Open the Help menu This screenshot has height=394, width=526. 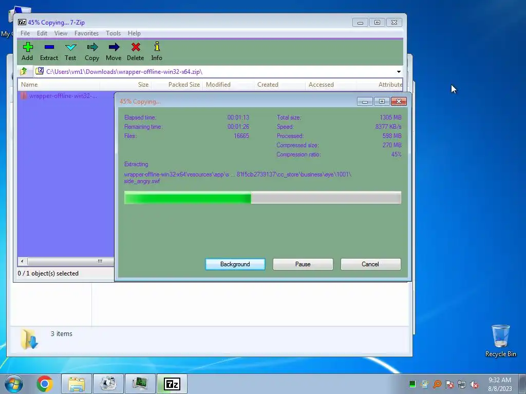tap(134, 33)
